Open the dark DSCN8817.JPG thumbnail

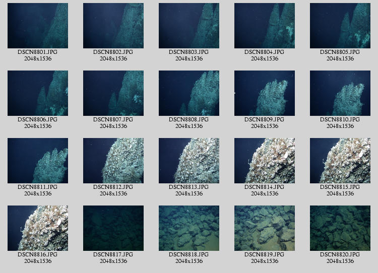coord(113,228)
